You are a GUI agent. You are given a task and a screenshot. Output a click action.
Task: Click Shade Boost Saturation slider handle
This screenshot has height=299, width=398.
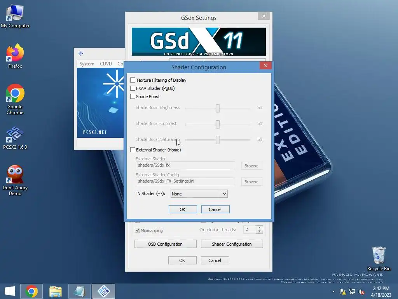pyautogui.click(x=218, y=140)
